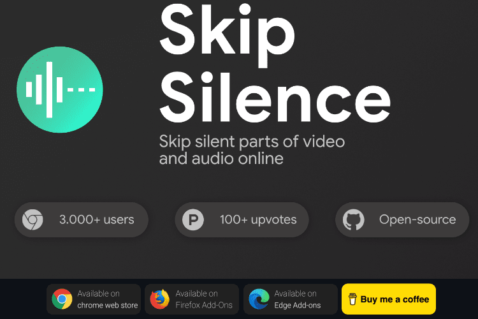Click the coffee cup icon

352,299
